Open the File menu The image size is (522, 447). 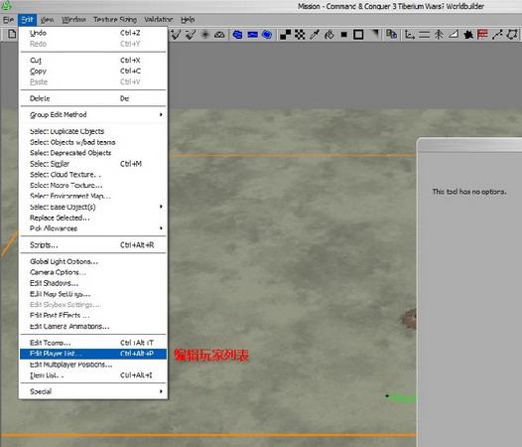[x=8, y=20]
